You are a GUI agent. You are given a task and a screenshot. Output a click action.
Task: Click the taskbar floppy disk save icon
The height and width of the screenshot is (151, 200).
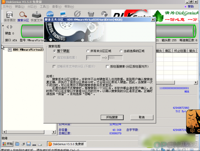coord(28,144)
